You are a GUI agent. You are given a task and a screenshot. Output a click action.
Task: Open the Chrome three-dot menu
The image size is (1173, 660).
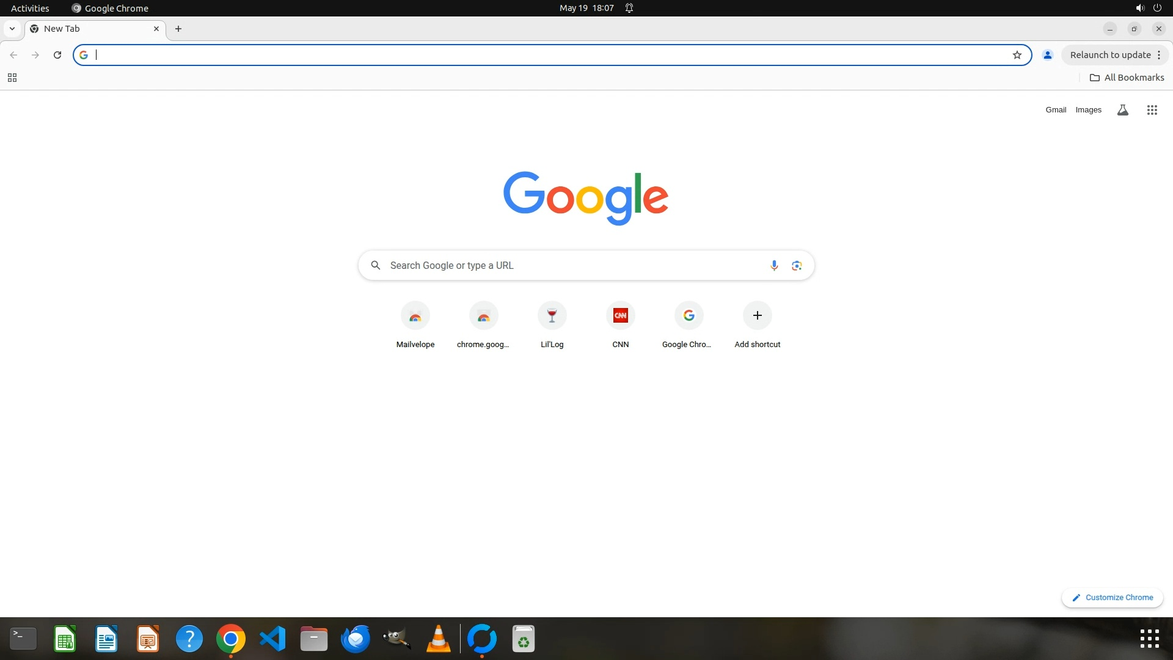tap(1159, 55)
